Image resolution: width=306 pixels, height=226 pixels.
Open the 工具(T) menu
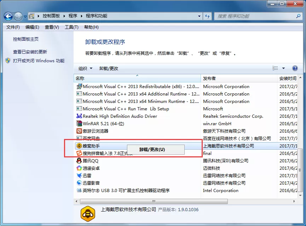click(x=71, y=27)
